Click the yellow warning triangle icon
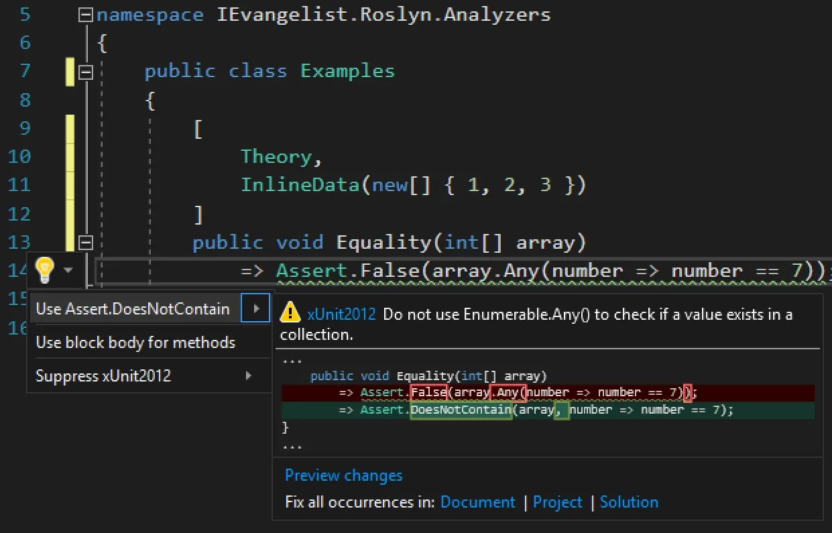The width and height of the screenshot is (832, 533). (290, 312)
